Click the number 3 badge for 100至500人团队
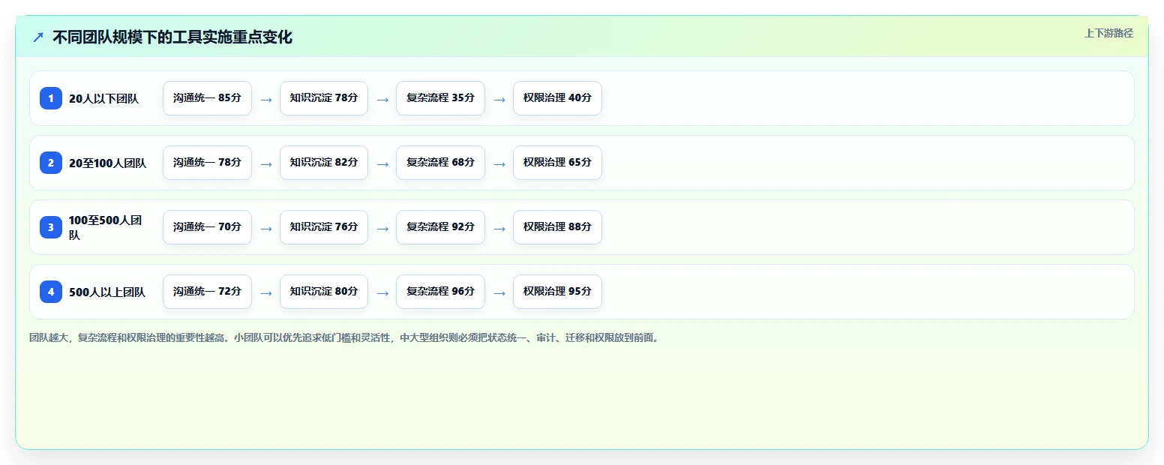The height and width of the screenshot is (465, 1164). pyautogui.click(x=51, y=227)
